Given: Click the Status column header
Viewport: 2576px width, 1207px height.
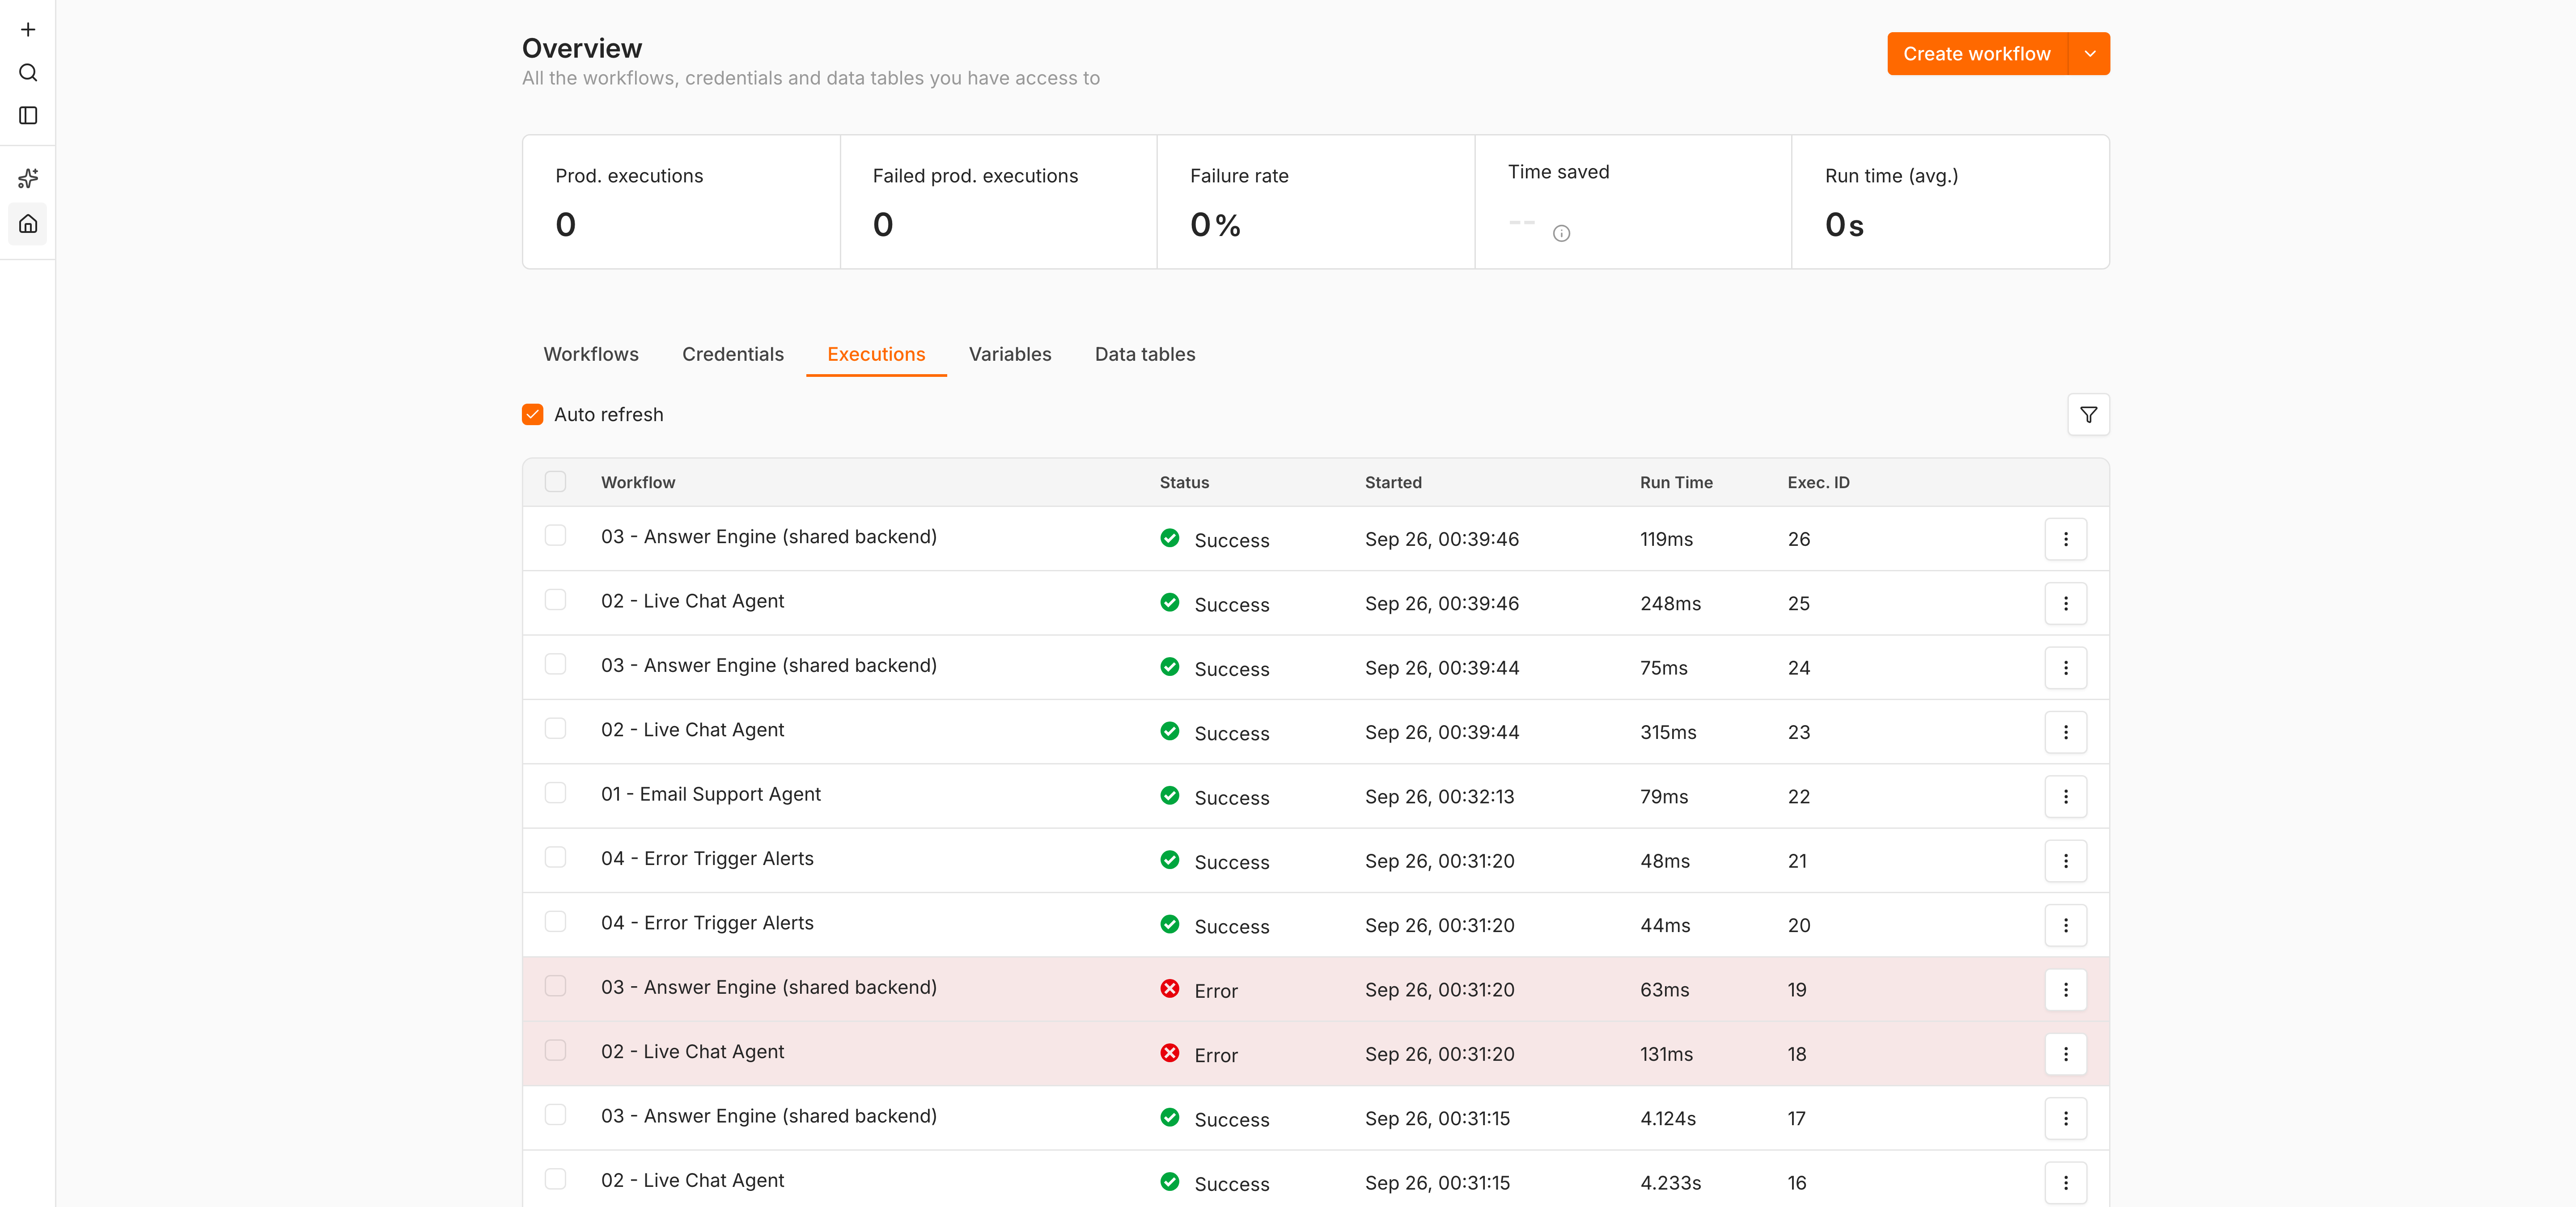Looking at the screenshot, I should point(1184,483).
